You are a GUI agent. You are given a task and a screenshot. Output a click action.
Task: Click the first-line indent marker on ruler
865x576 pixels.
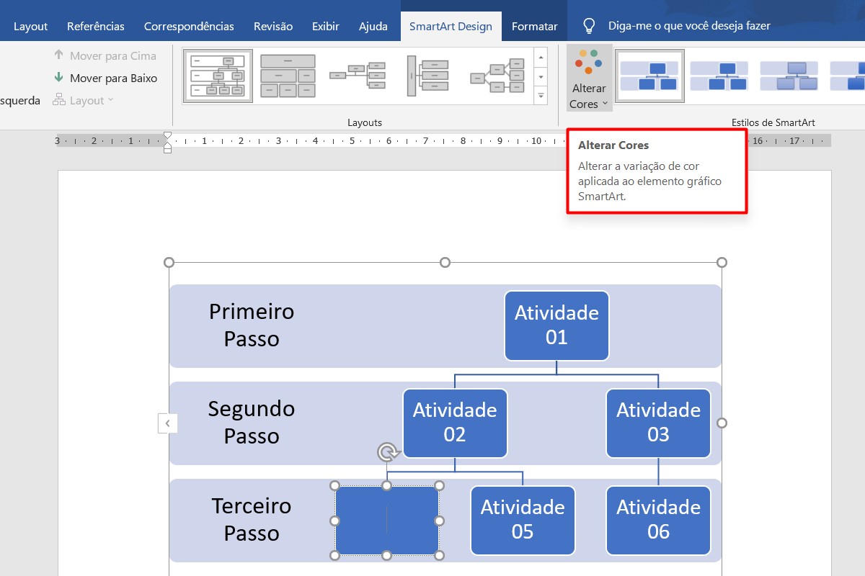tap(167, 136)
